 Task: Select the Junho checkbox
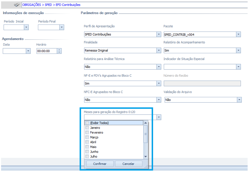87,152
